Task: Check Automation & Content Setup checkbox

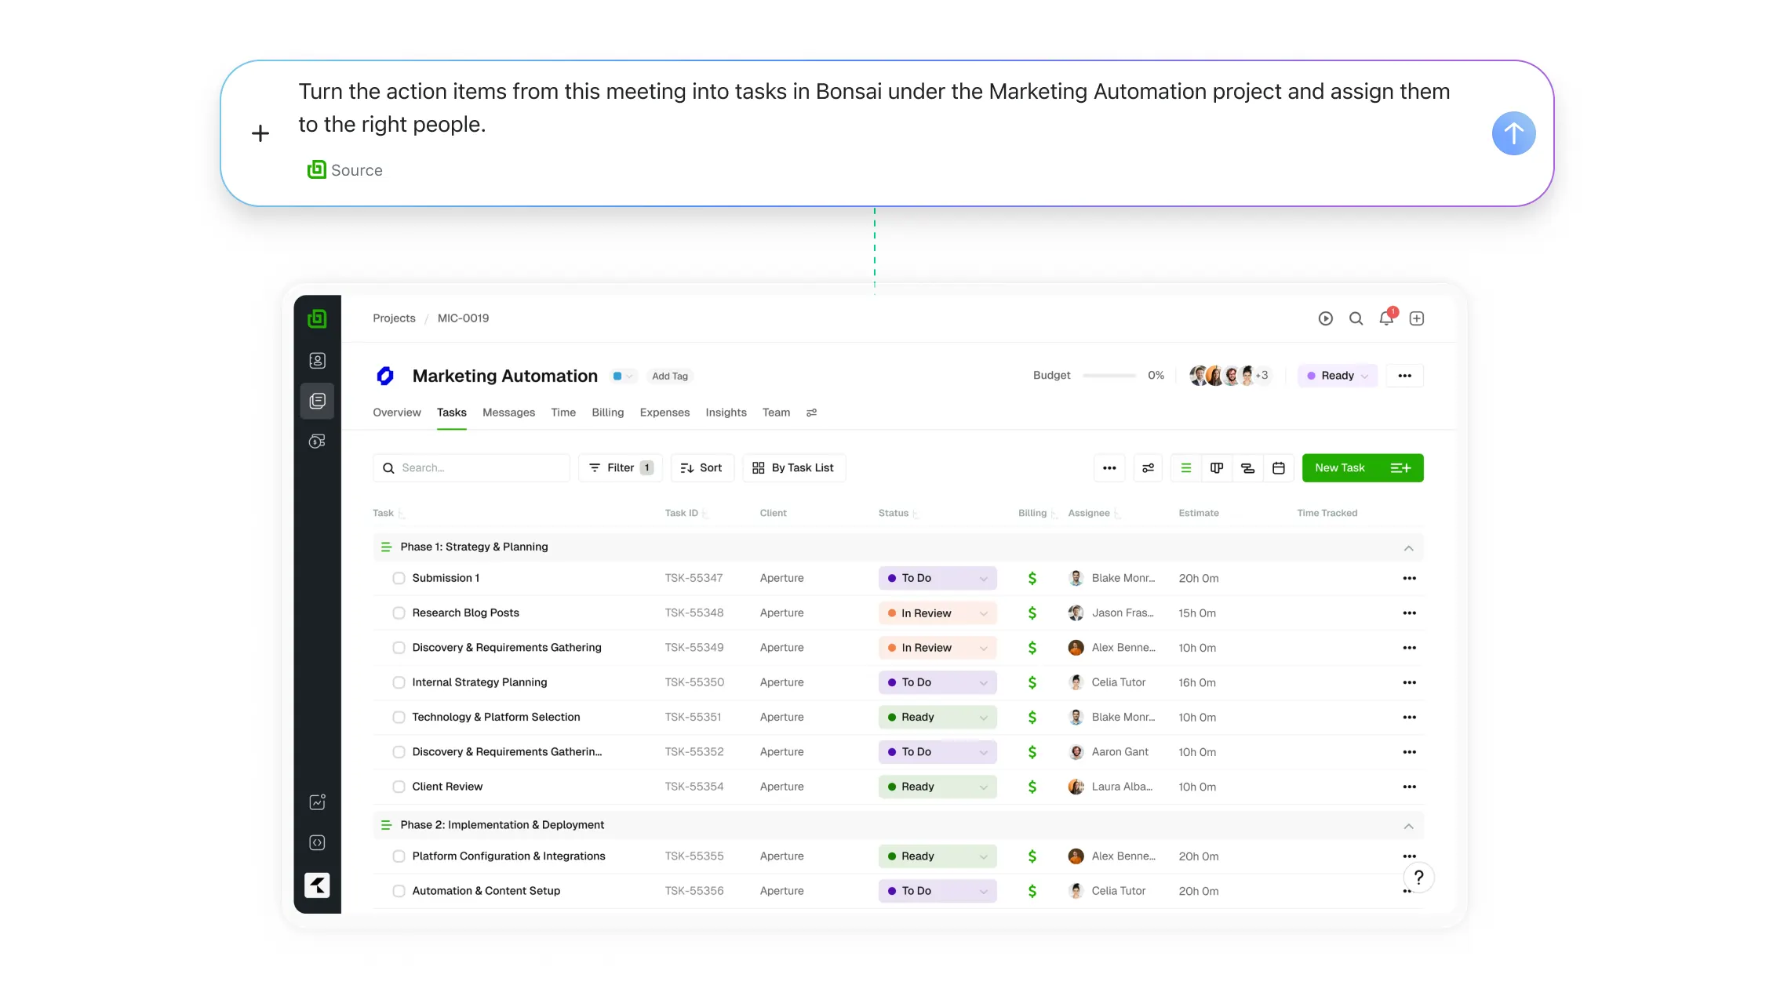Action: (x=399, y=891)
